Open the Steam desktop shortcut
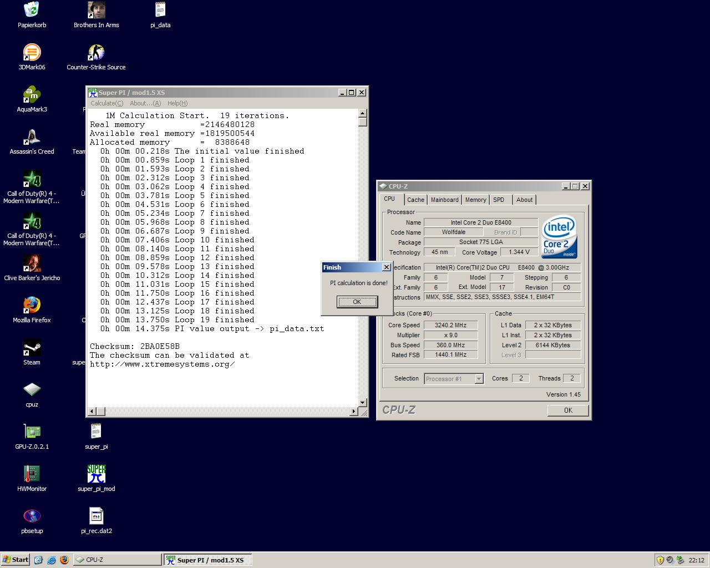The height and width of the screenshot is (568, 710). pyautogui.click(x=32, y=348)
